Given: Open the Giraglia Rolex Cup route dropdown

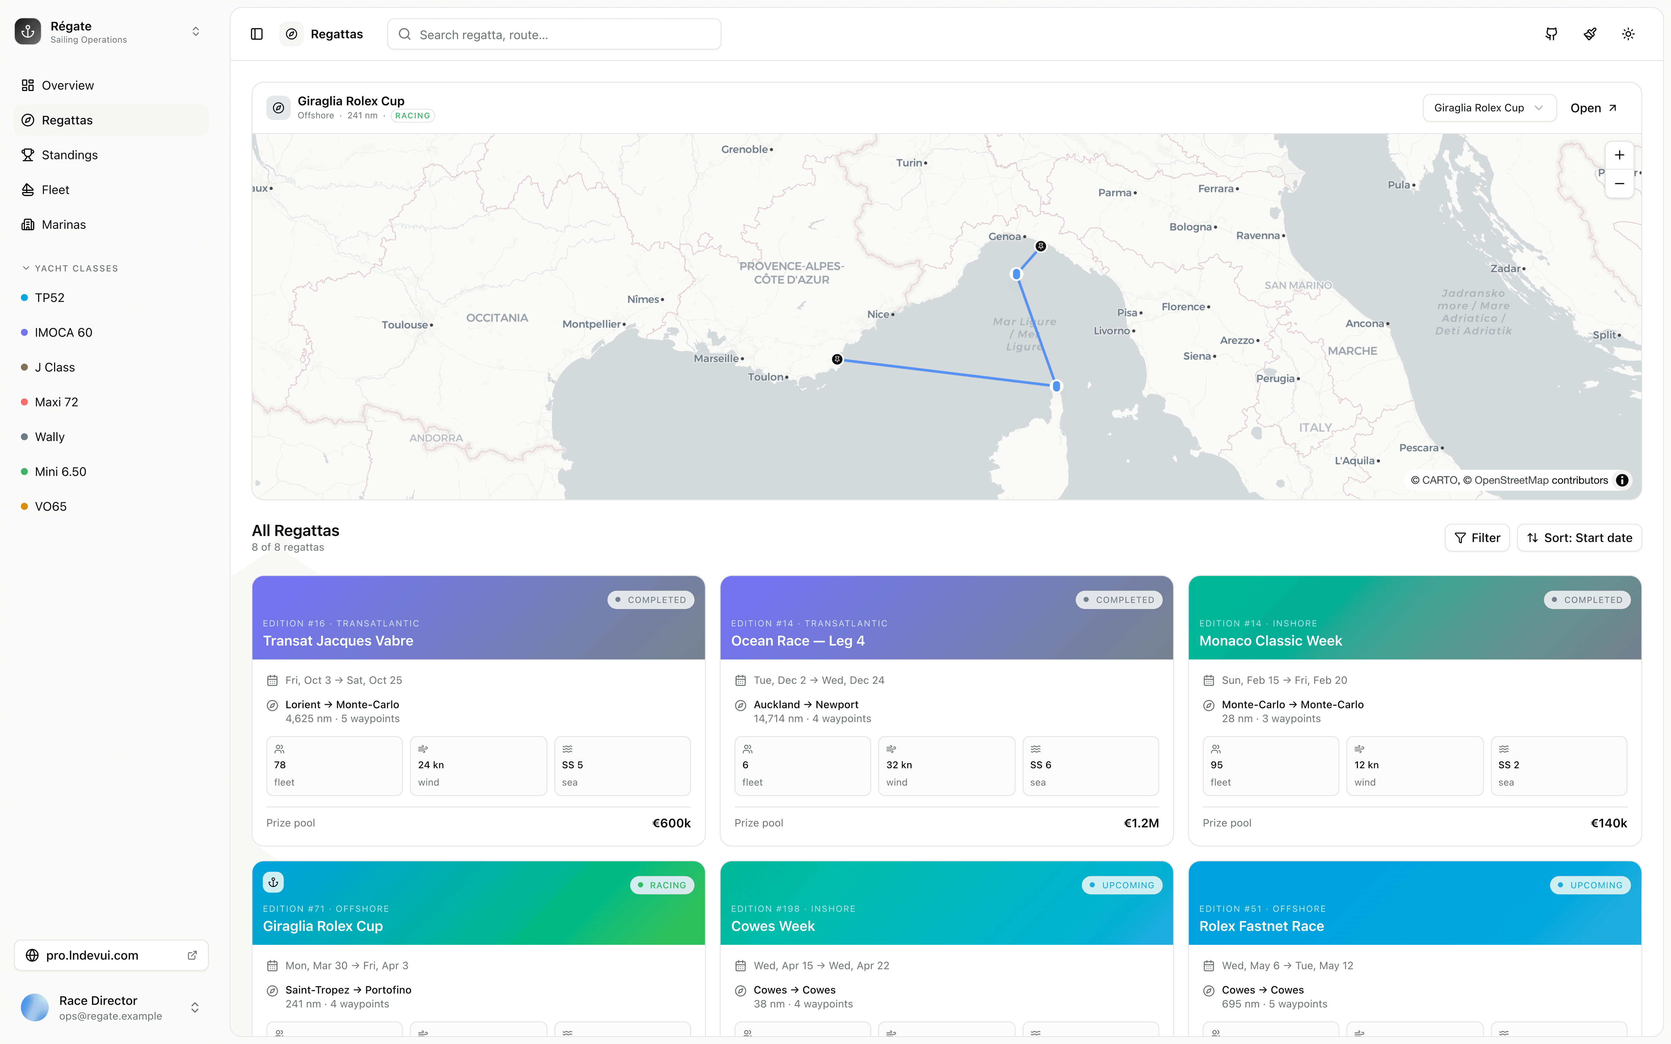Looking at the screenshot, I should point(1490,108).
